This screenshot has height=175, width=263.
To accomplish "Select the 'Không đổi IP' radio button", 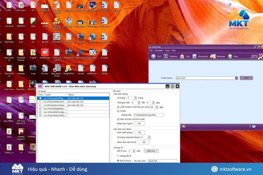I will point(118,156).
